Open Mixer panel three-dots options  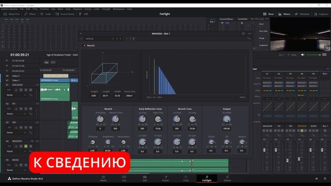pos(327,69)
